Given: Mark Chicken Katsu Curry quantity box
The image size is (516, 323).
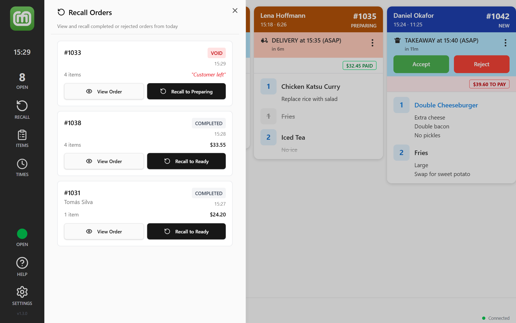Looking at the screenshot, I should 268,86.
